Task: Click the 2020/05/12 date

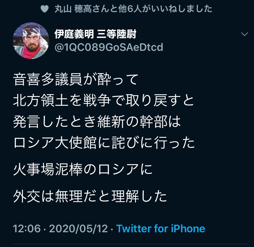Action: tap(78, 228)
